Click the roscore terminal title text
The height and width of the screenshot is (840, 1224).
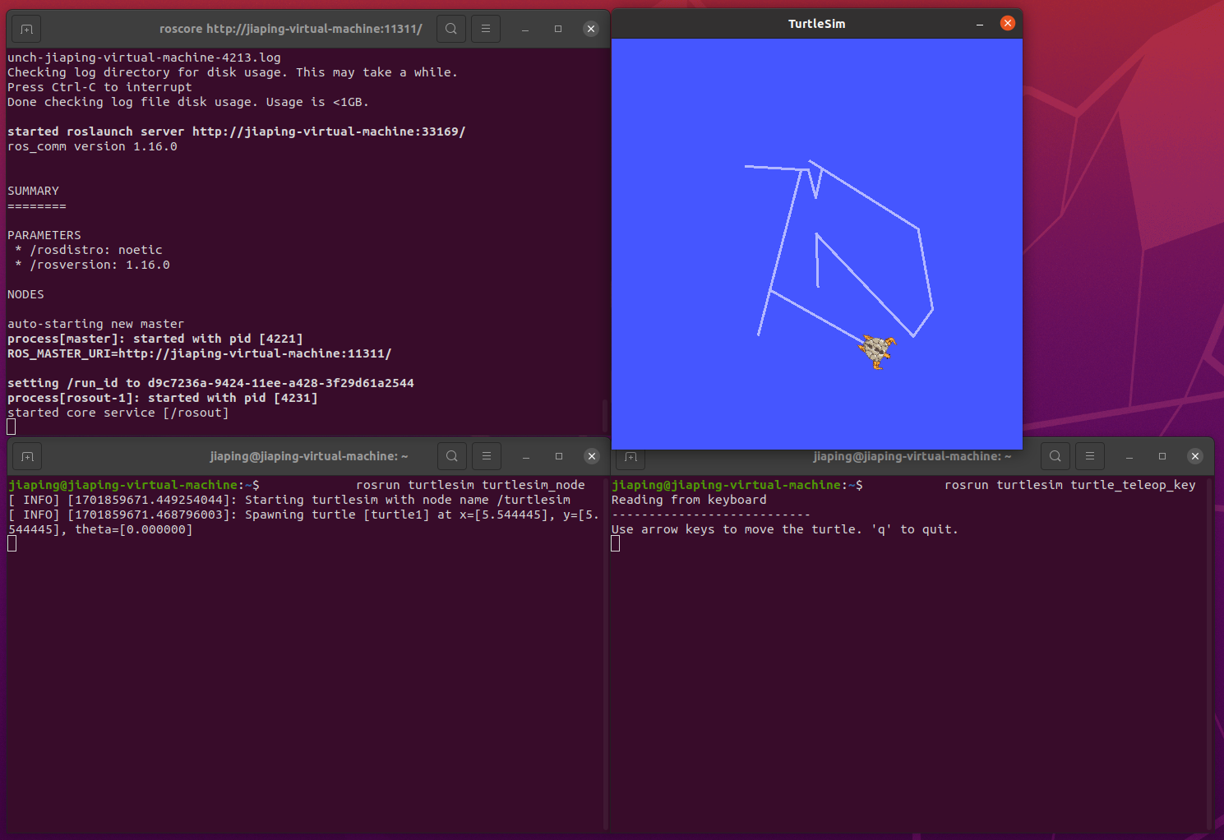[291, 29]
